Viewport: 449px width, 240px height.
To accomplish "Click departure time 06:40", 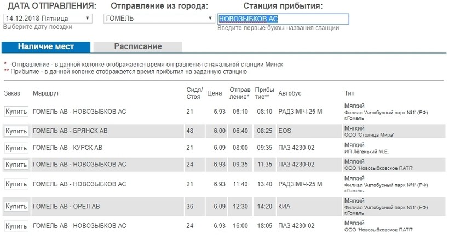I will pyautogui.click(x=240, y=131).
